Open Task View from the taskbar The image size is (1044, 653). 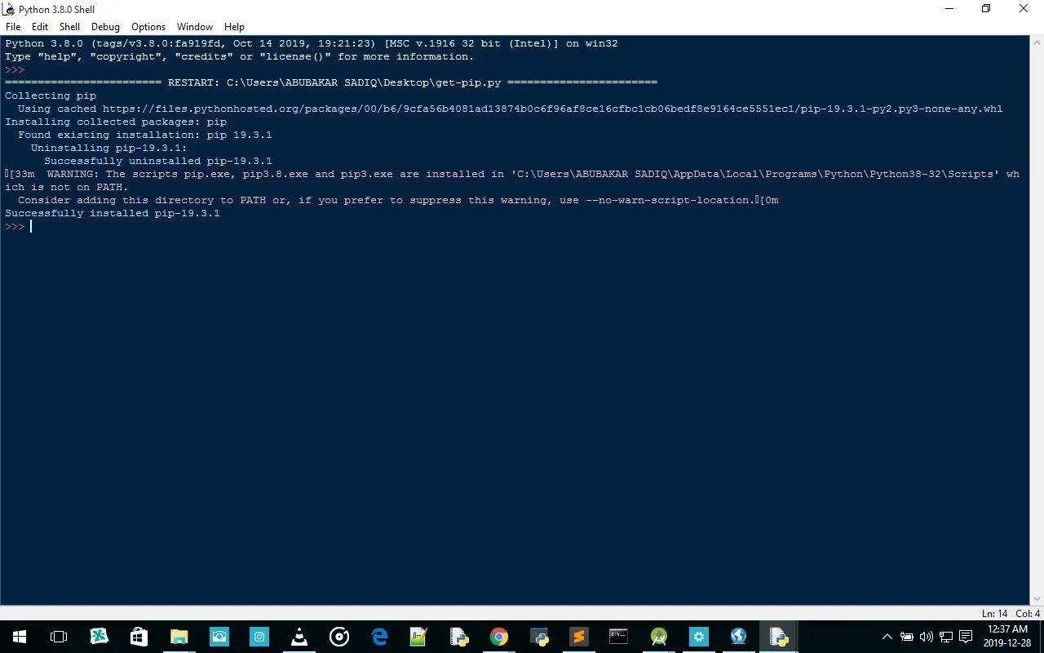click(59, 637)
